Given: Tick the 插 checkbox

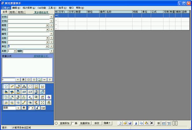Looking at the screenshot, I should (72, 123).
